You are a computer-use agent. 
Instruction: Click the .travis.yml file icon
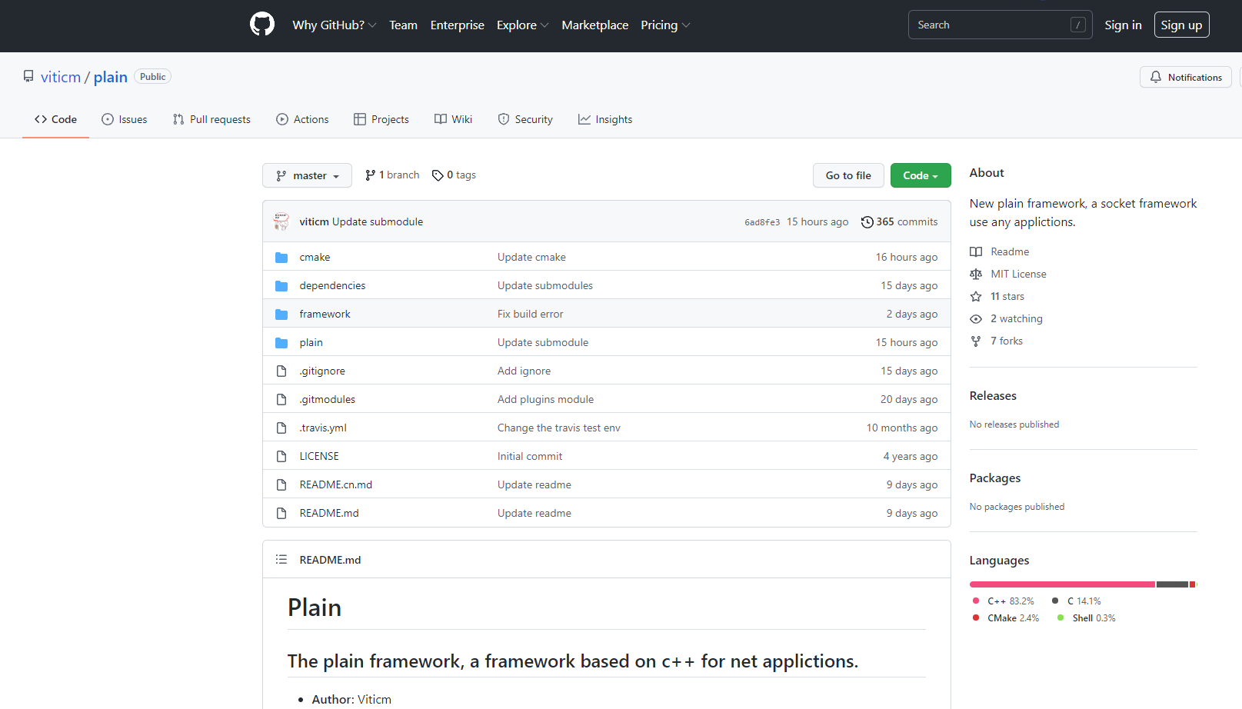point(281,428)
